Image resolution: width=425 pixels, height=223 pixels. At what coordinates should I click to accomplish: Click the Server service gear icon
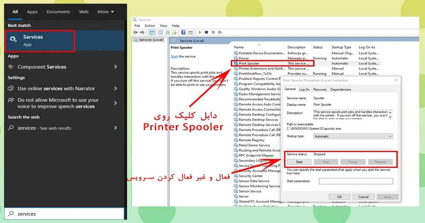click(236, 196)
